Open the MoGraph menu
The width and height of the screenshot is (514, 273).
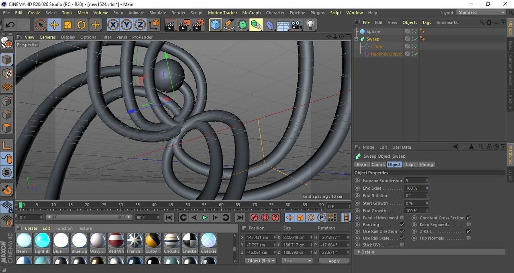(x=251, y=13)
